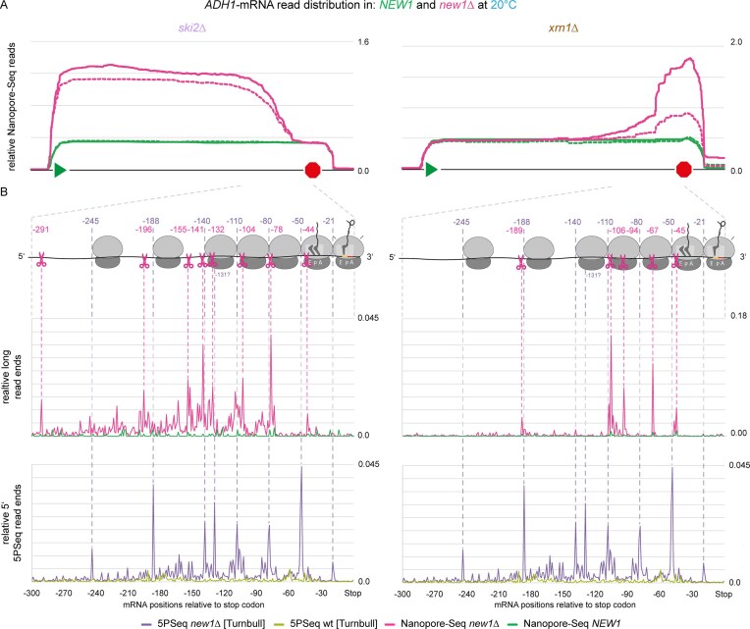This screenshot has height=629, width=750.
Task: Click the pink -155-141 position label
Action: 187,230
